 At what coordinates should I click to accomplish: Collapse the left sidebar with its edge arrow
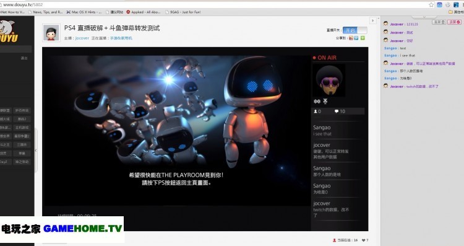click(x=36, y=151)
